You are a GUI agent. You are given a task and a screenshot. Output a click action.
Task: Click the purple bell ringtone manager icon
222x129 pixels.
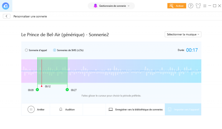(x=96, y=6)
